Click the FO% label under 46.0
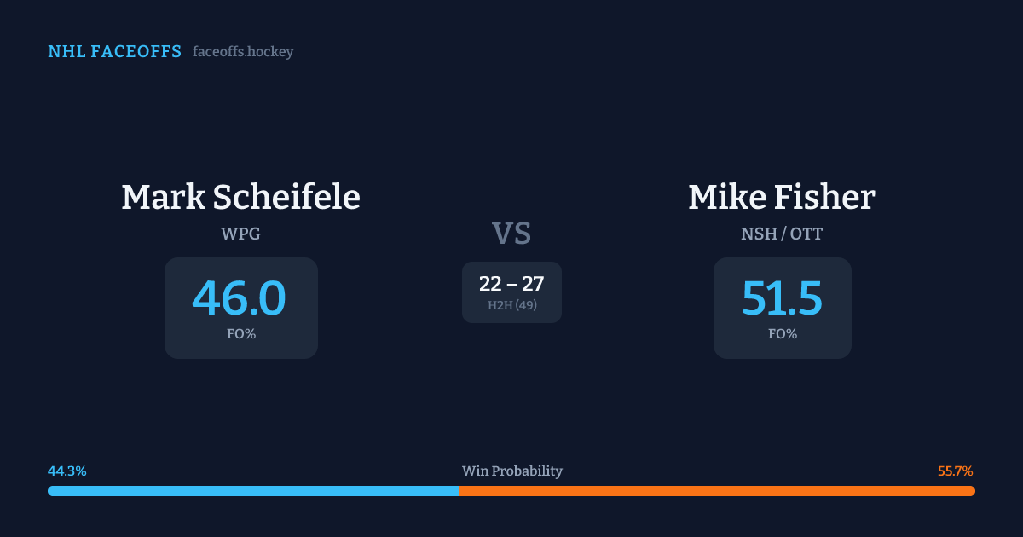 click(x=240, y=334)
